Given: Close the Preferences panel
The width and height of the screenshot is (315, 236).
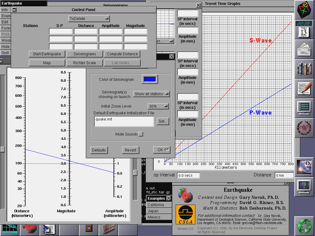Looking at the screenshot, I should pos(172,57).
